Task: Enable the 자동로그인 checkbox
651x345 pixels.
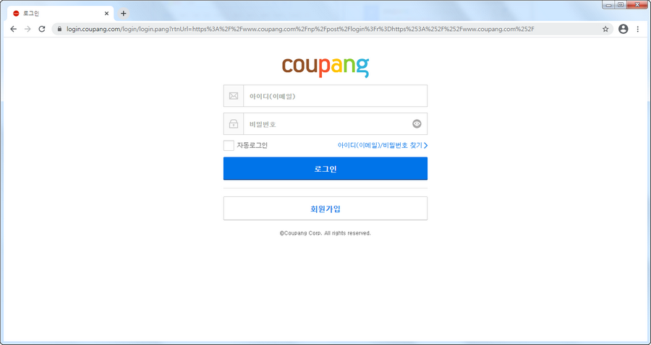Action: (229, 145)
